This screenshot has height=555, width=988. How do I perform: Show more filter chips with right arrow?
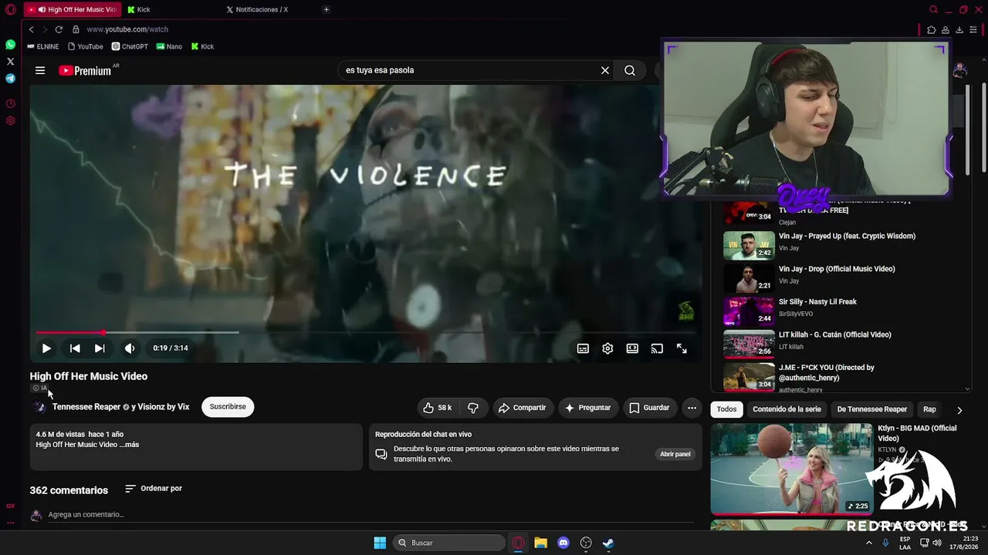959,410
